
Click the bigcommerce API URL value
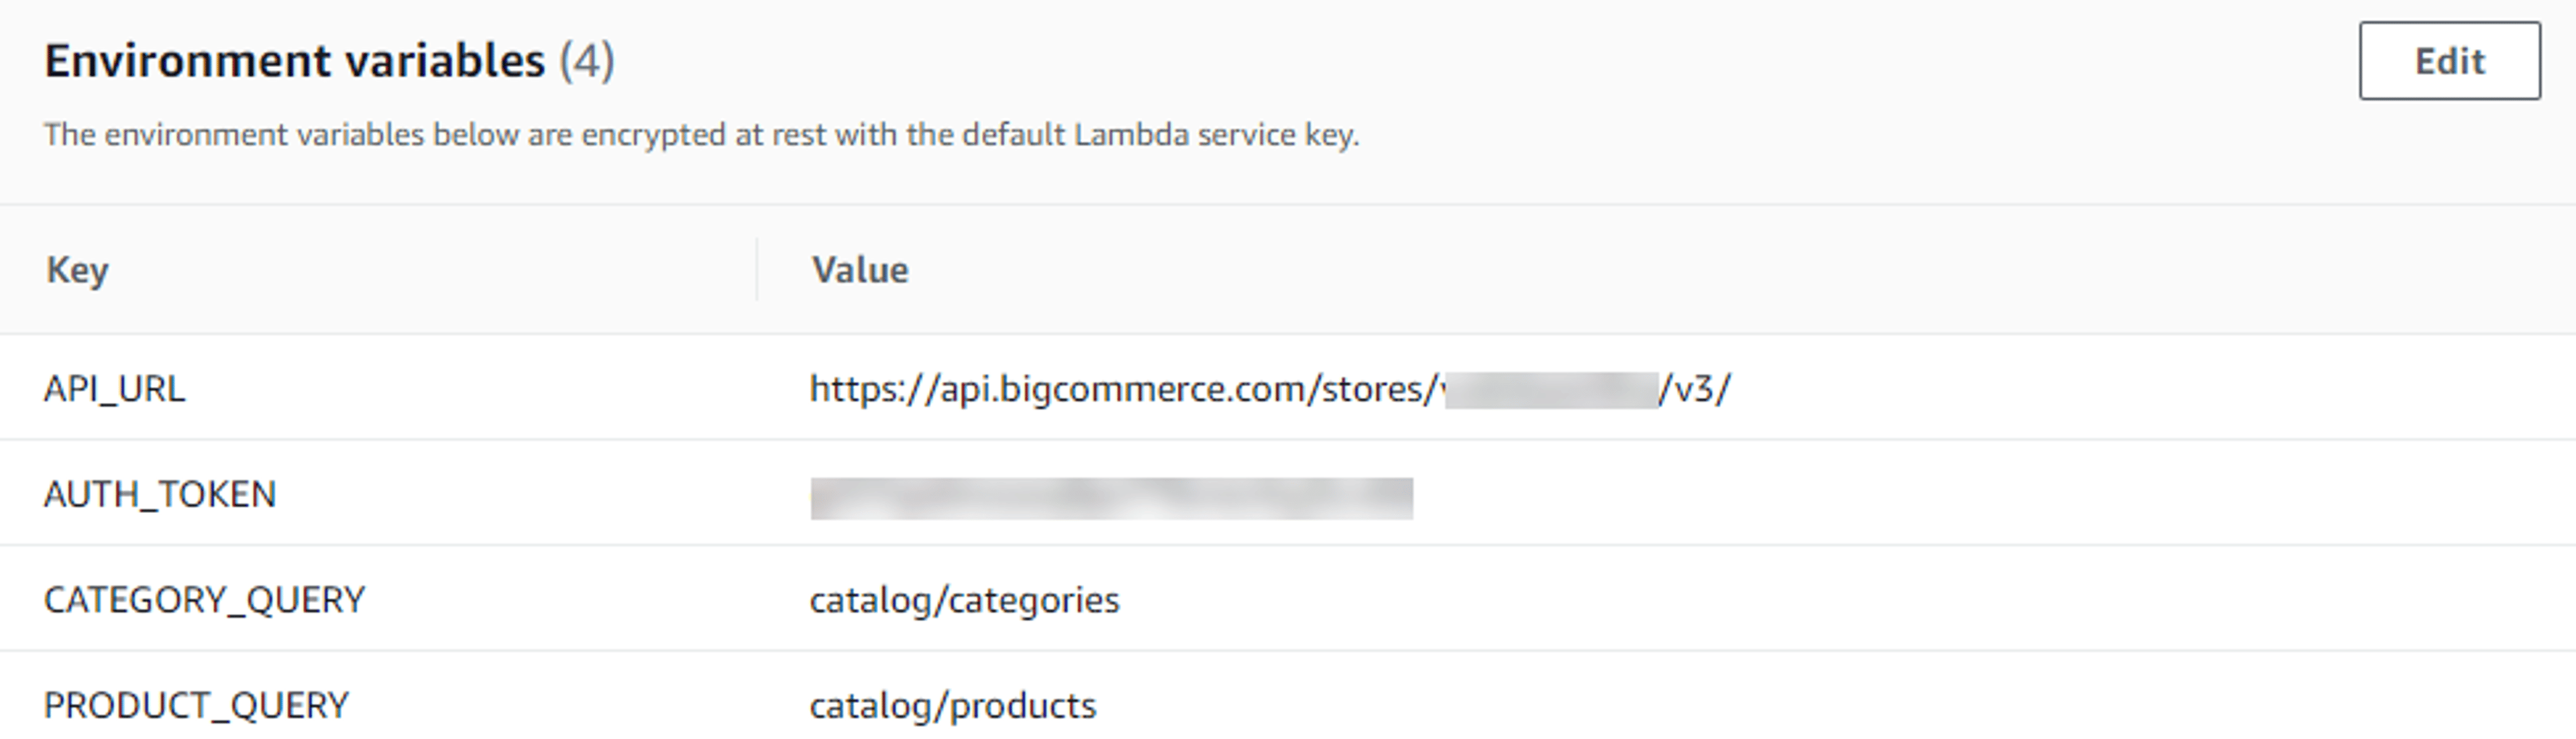pos(1270,388)
